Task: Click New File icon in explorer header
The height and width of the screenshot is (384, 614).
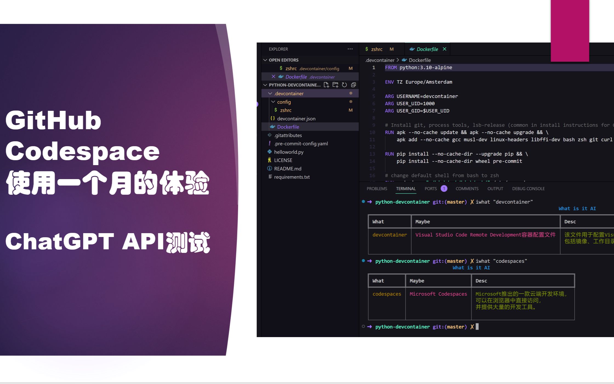Action: [x=326, y=85]
